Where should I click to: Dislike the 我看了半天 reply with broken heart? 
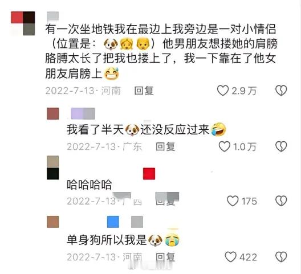(281, 146)
